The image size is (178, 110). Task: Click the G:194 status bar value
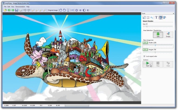[50, 105]
